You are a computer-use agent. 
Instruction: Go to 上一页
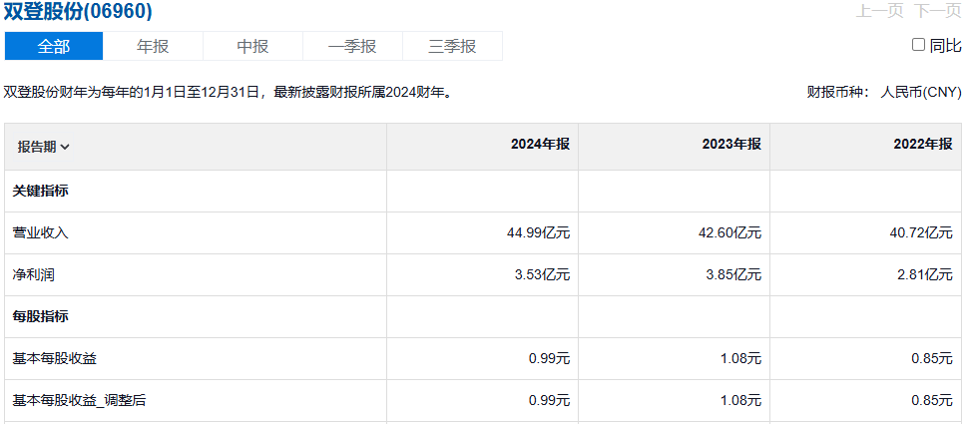click(x=880, y=11)
